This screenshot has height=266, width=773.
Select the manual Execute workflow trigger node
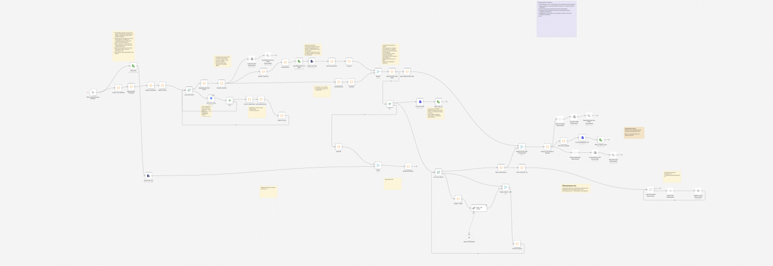[x=92, y=92]
